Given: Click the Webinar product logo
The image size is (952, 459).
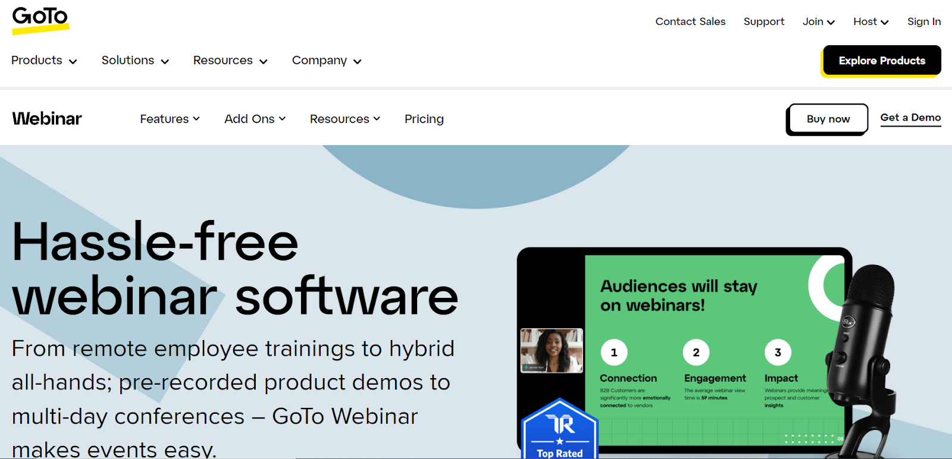Looking at the screenshot, I should (x=47, y=119).
